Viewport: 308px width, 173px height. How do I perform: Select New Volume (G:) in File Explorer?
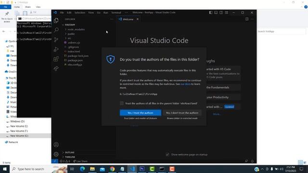(19, 136)
